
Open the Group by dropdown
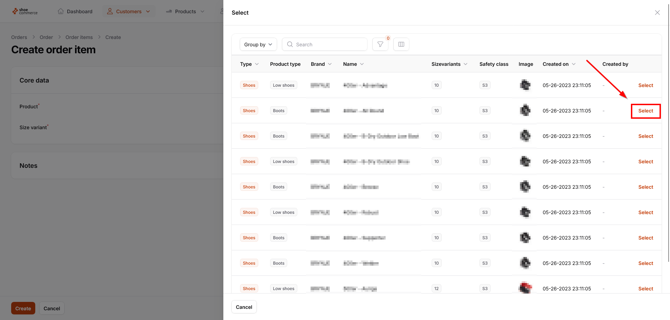(x=258, y=44)
